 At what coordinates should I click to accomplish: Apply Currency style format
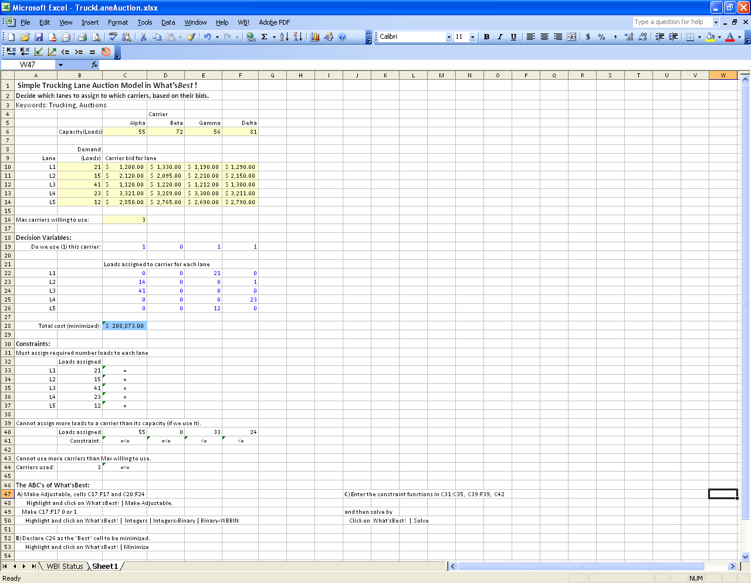(x=588, y=37)
